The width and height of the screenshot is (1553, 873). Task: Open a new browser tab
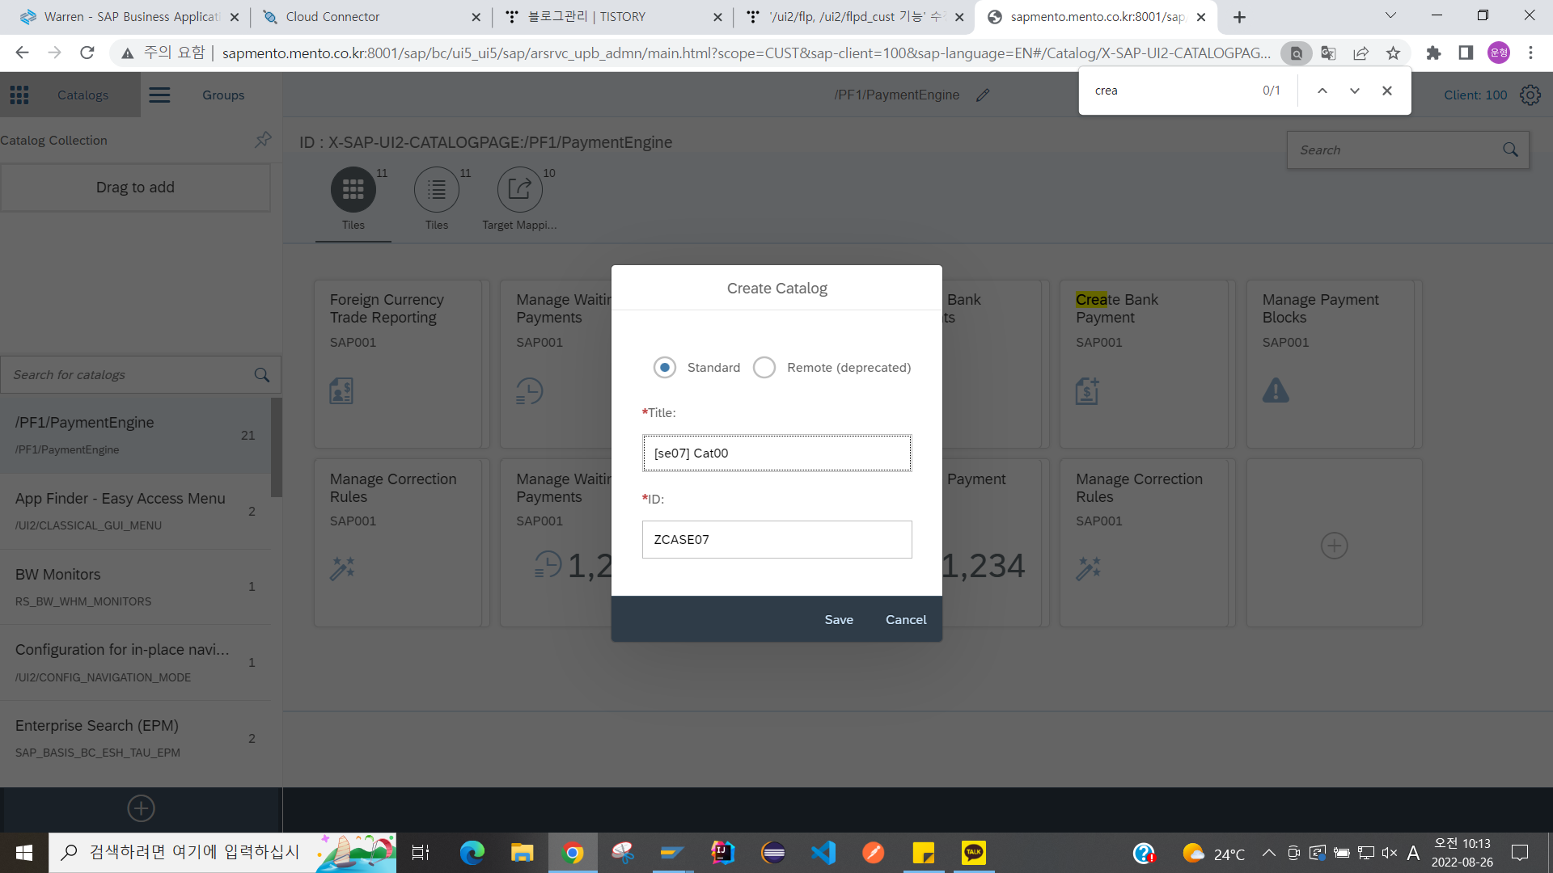pos(1239,16)
